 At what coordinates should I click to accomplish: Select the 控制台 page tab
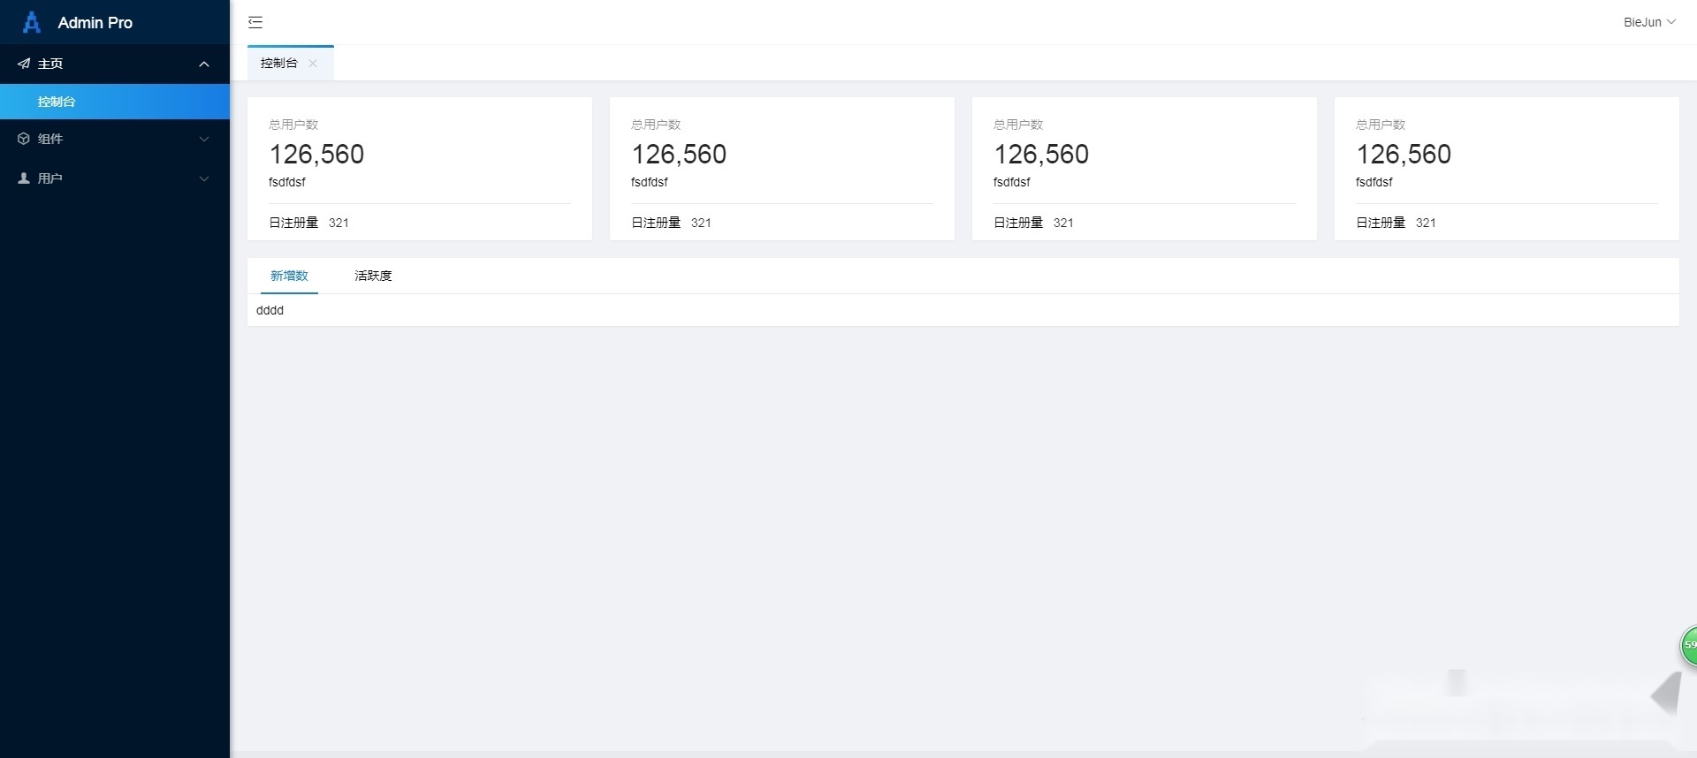click(279, 64)
